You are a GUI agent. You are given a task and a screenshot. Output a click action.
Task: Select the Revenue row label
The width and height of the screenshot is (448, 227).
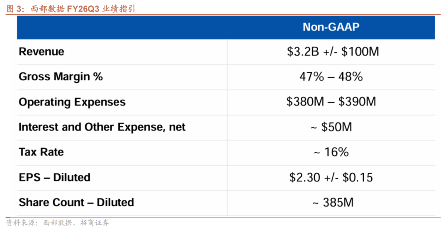click(41, 52)
